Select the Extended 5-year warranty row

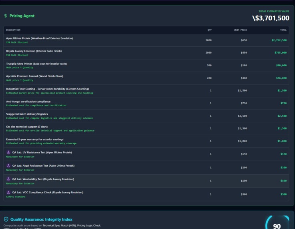(146, 141)
